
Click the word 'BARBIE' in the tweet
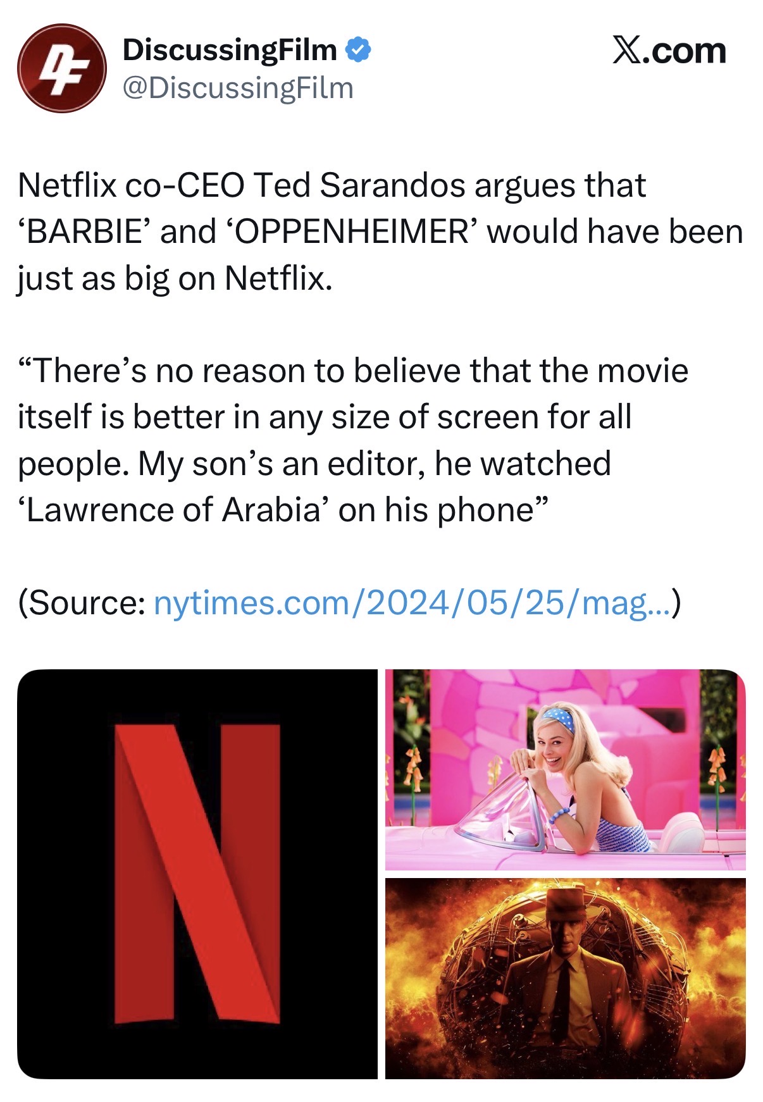click(85, 232)
